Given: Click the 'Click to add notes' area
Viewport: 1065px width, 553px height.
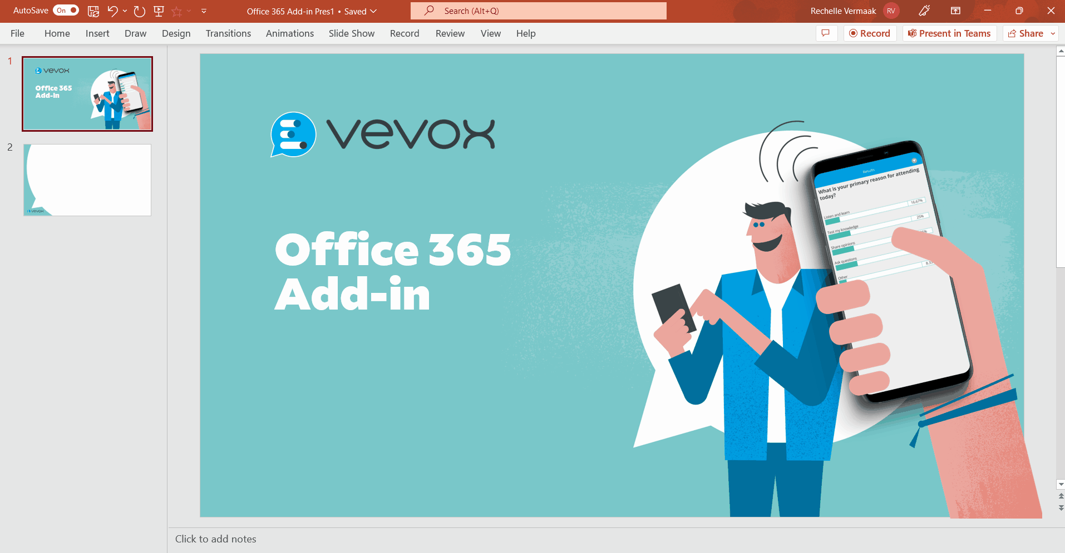Looking at the screenshot, I should click(x=216, y=539).
